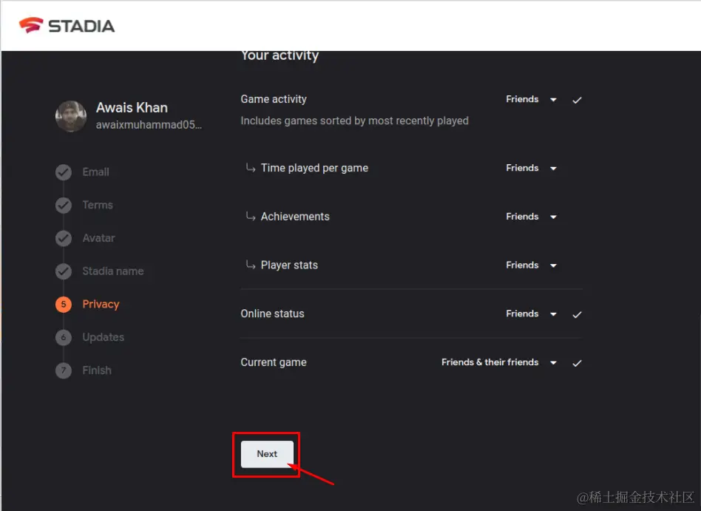Go to the Terms setup step
The image size is (701, 511).
click(98, 205)
